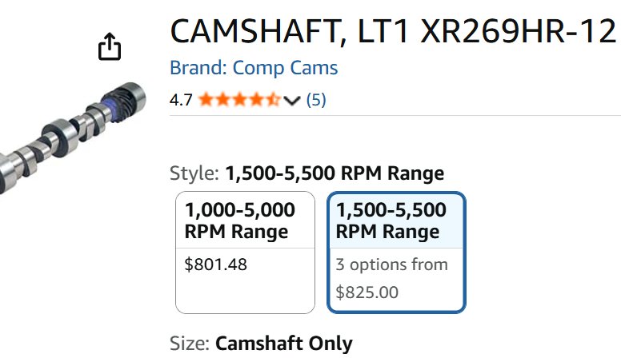Click the $801.48 price in the style option

point(216,265)
